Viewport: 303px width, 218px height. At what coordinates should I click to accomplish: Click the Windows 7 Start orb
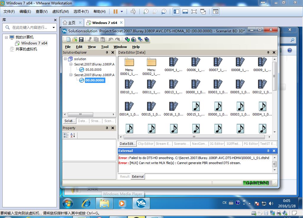pos(68,203)
